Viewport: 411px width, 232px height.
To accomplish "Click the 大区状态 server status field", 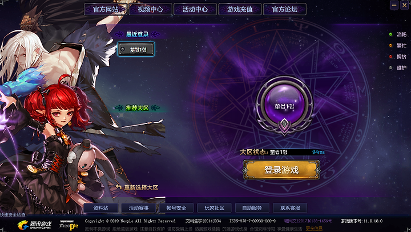I will (x=283, y=152).
